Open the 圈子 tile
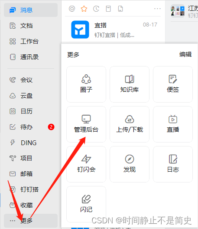The height and width of the screenshot is (229, 198). click(x=86, y=84)
